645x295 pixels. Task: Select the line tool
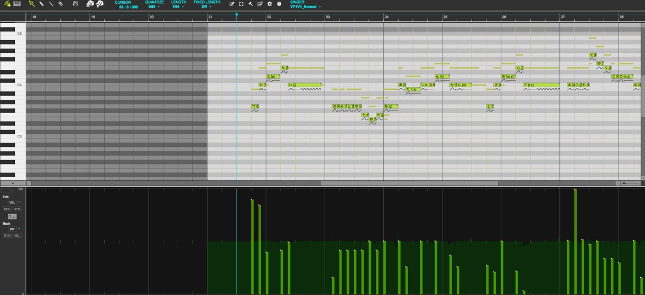point(51,4)
